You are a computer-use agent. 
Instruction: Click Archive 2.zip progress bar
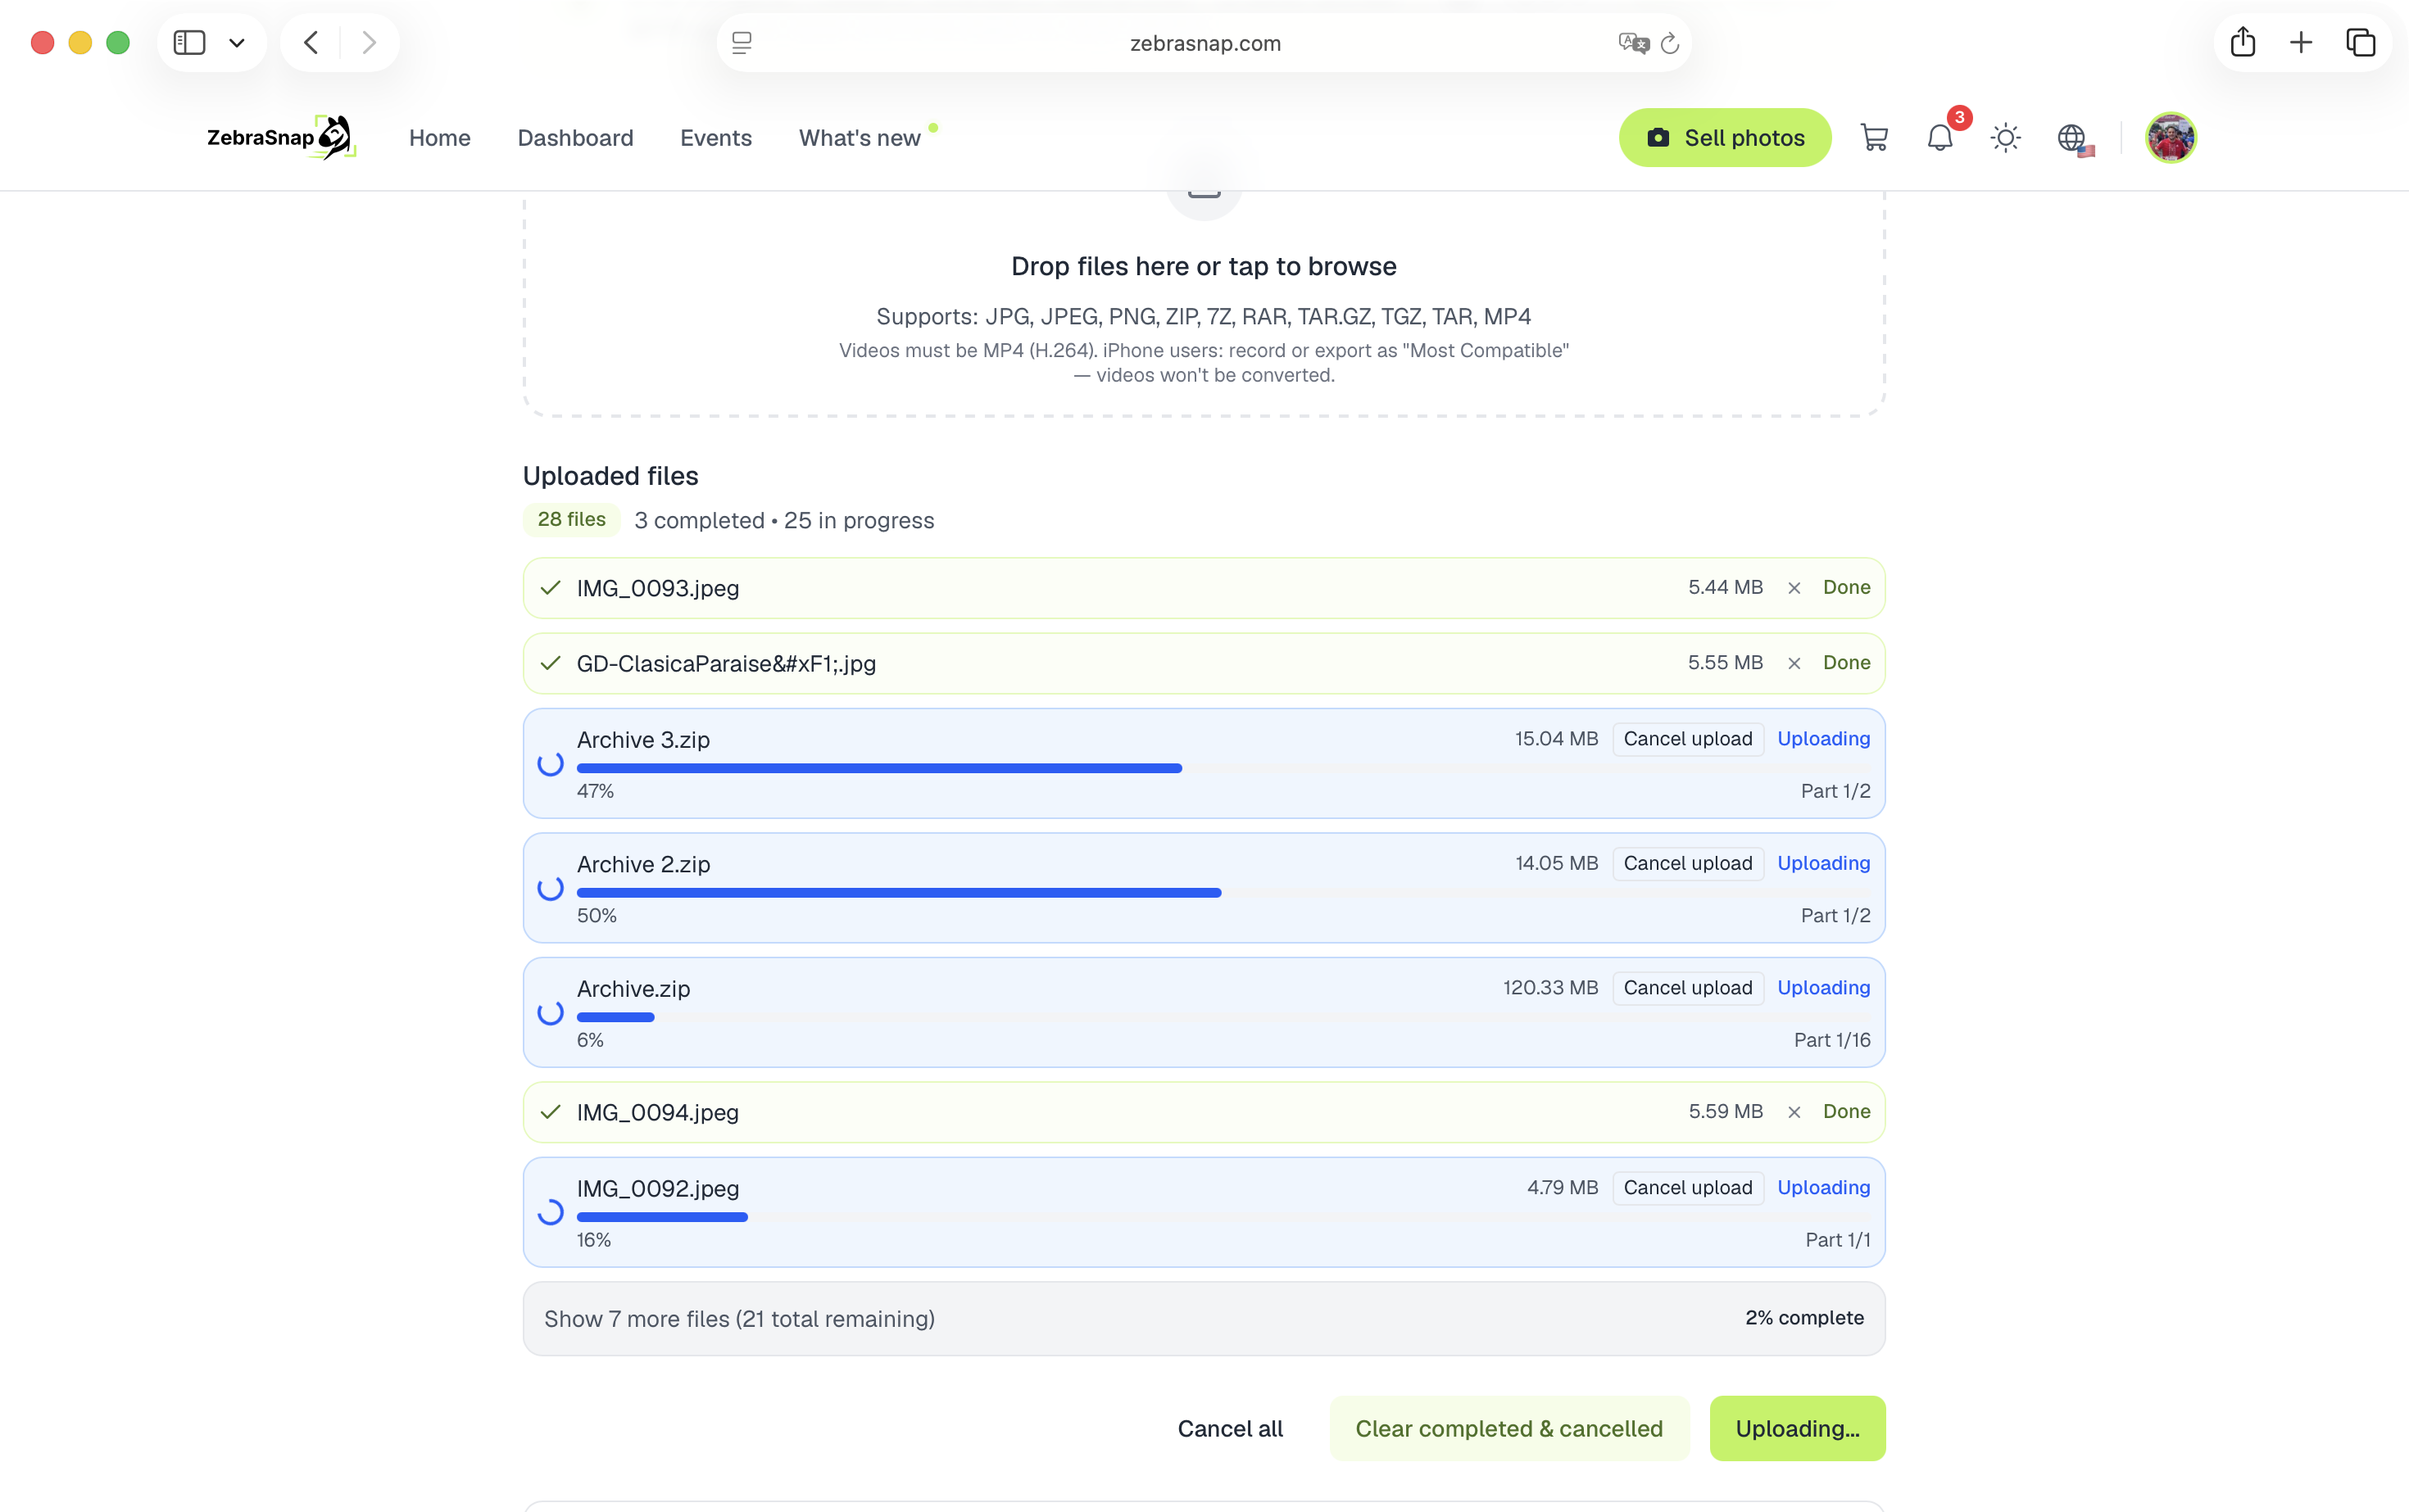click(1223, 892)
